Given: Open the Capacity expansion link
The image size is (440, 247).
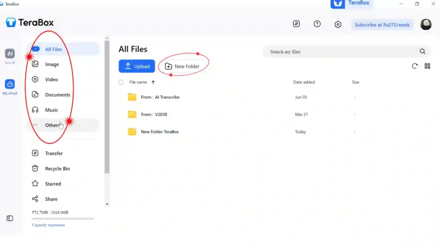Looking at the screenshot, I should coord(48,225).
